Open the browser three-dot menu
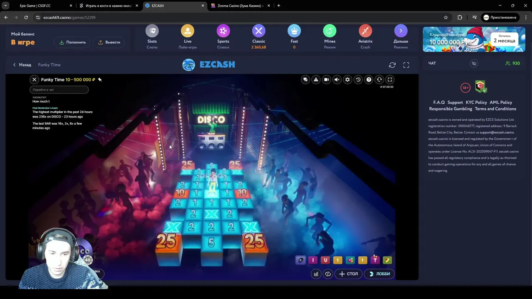 525,17
